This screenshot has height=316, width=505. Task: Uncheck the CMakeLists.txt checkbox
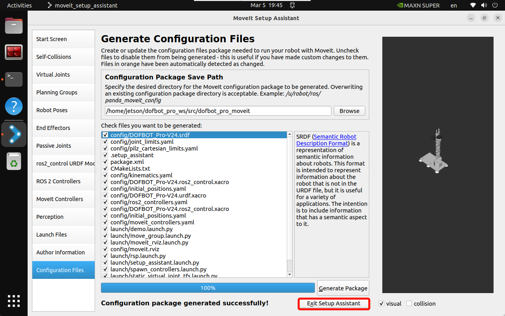click(105, 169)
